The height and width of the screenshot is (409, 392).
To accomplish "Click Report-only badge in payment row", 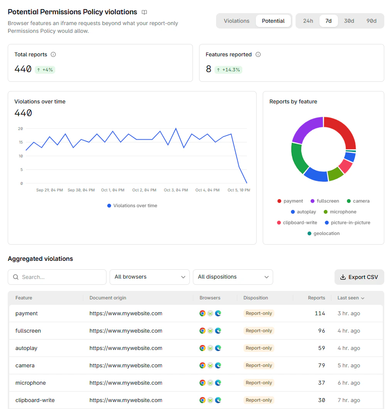I will [259, 313].
